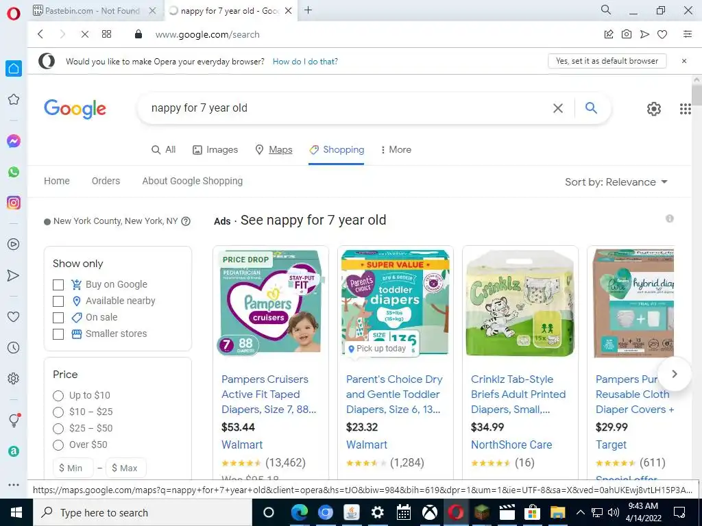Go to Google Shopping Home
Image resolution: width=702 pixels, height=526 pixels.
pos(57,181)
